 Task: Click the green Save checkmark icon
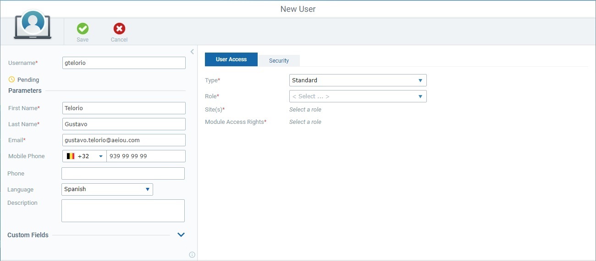point(83,29)
